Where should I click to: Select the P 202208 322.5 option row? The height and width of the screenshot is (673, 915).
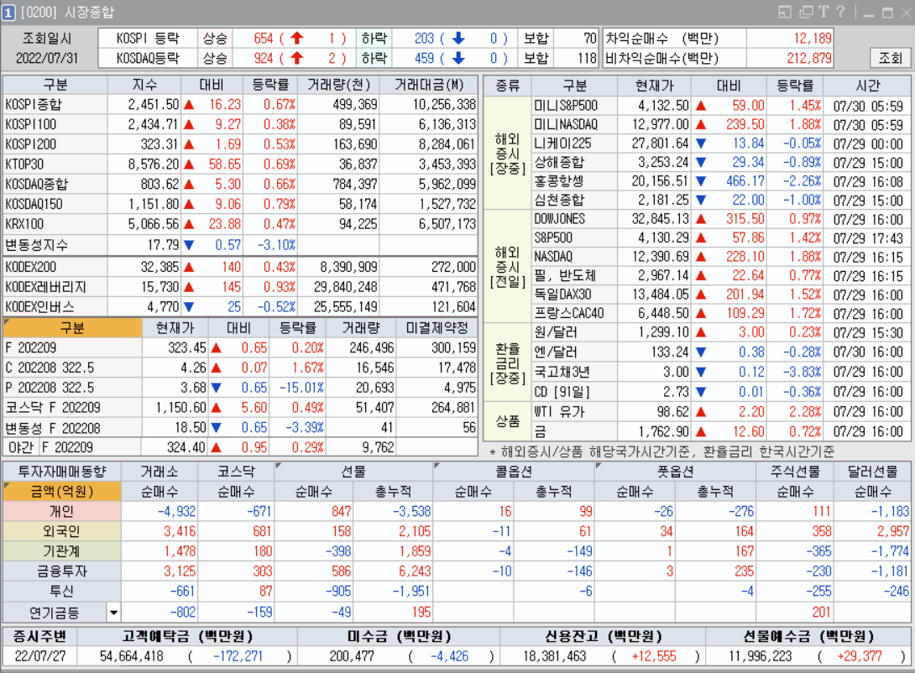(x=240, y=388)
